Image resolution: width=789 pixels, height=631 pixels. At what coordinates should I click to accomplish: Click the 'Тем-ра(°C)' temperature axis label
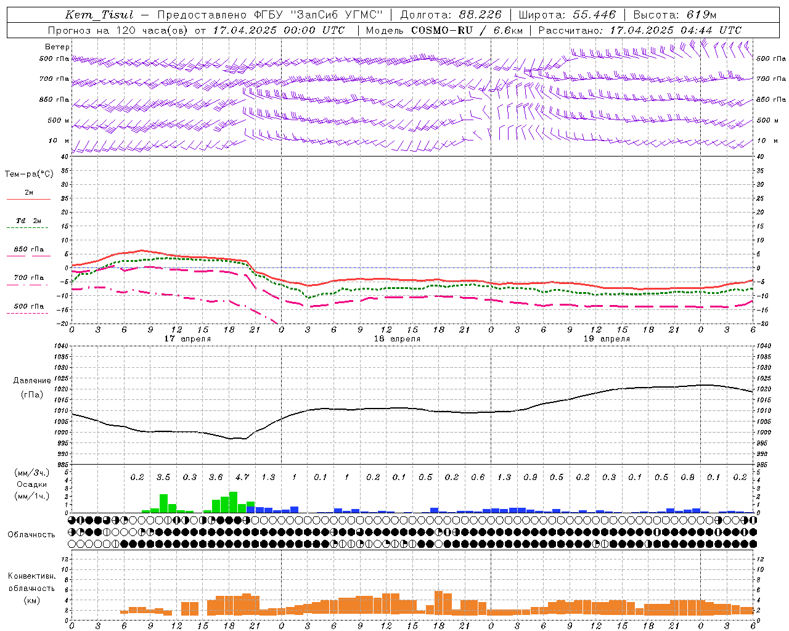[29, 174]
